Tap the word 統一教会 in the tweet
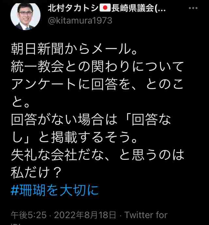209x225 pixels. pos(37,66)
